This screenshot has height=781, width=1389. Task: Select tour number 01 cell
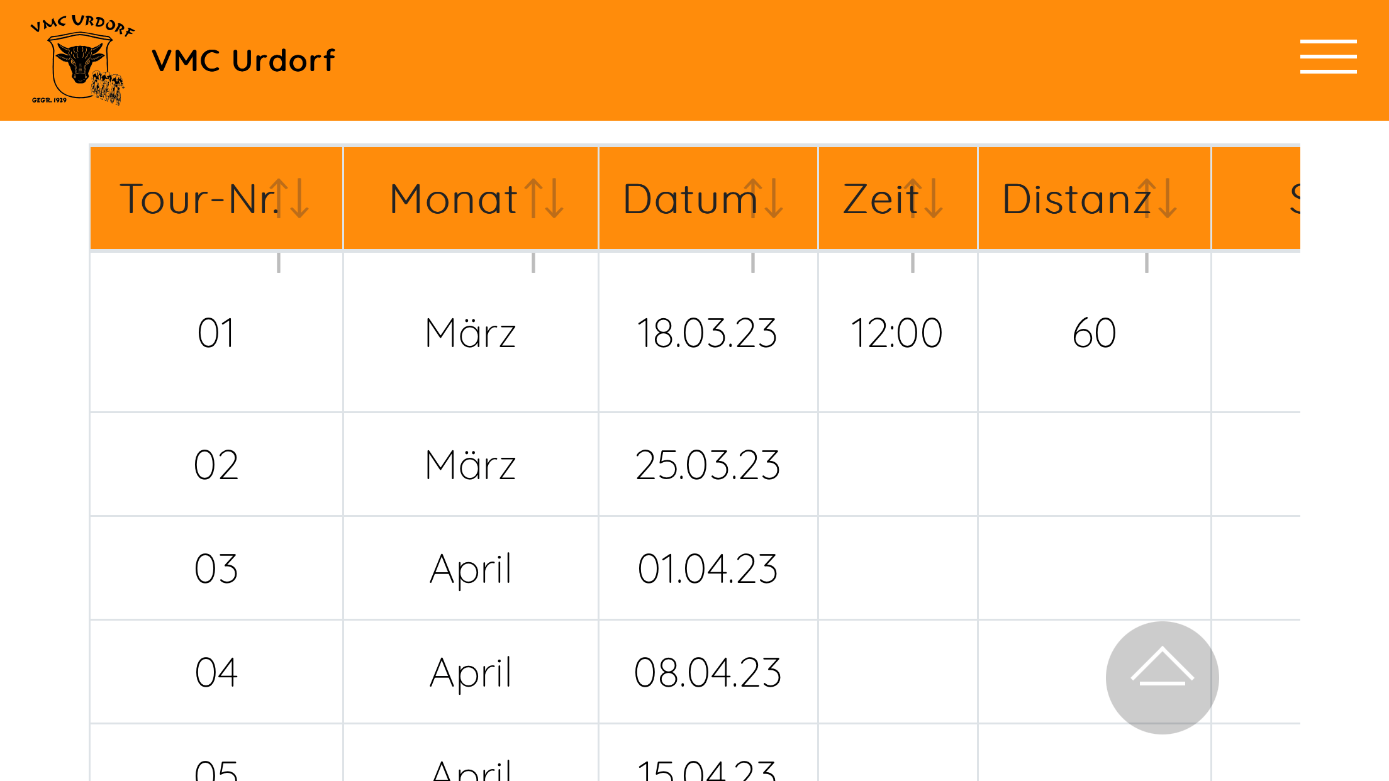click(x=216, y=333)
